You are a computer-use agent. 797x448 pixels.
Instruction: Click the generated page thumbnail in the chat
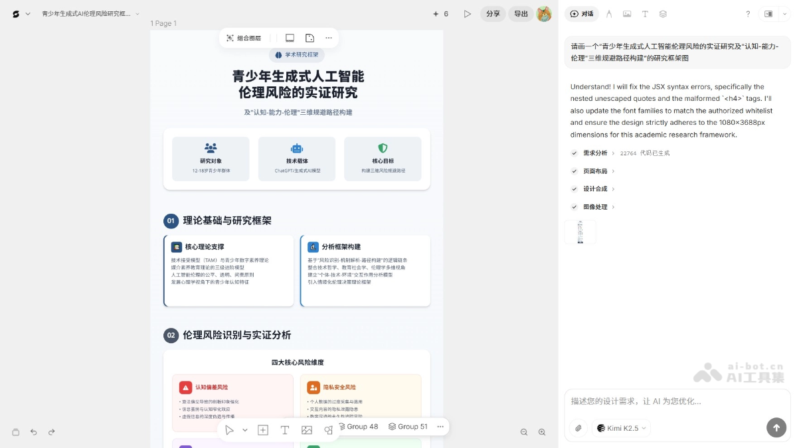coord(580,232)
